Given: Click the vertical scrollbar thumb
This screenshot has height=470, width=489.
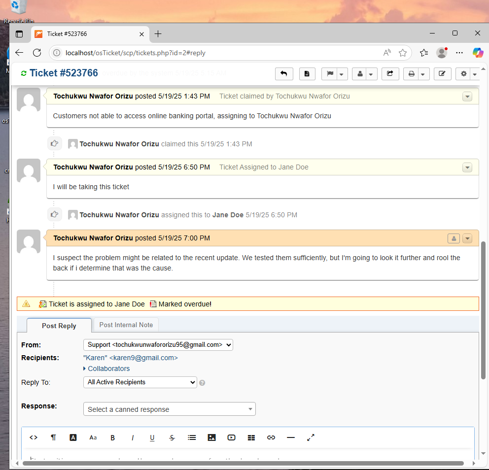Looking at the screenshot, I should click(483, 310).
